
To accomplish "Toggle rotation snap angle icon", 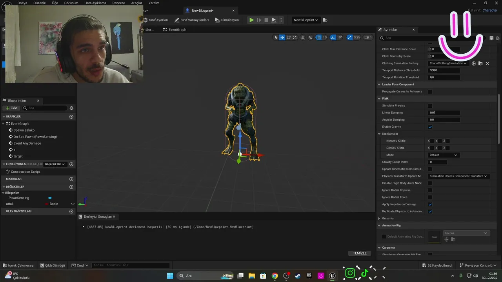I will coord(333,37).
